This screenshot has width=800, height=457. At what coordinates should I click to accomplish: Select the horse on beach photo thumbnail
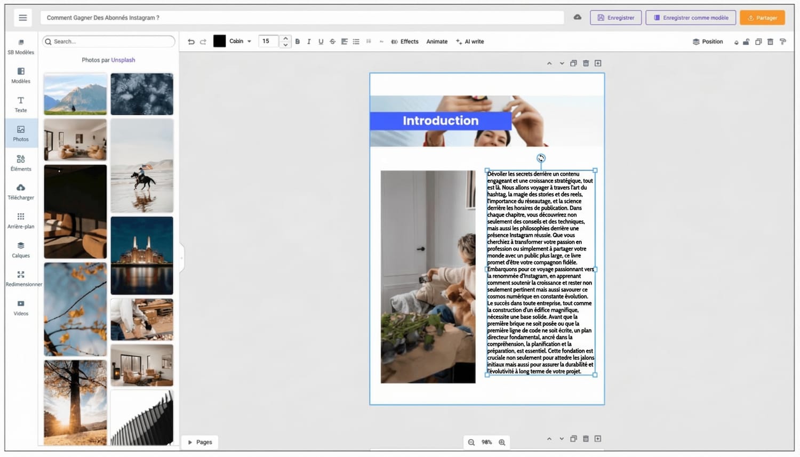click(142, 166)
